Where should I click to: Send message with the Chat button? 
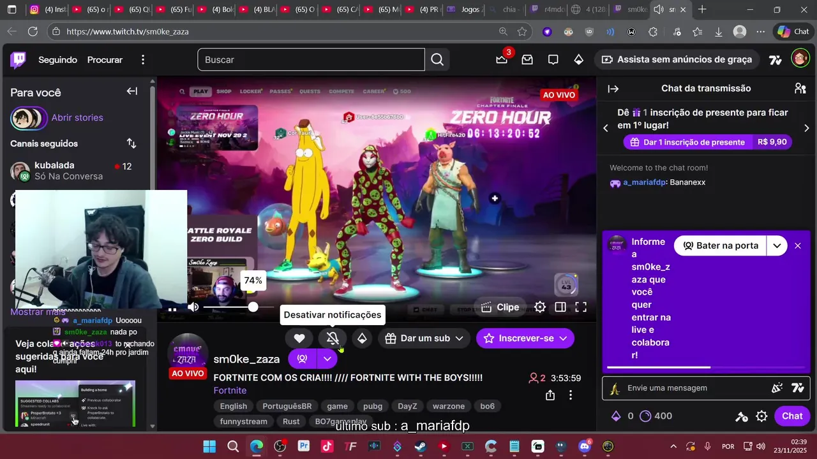792,416
